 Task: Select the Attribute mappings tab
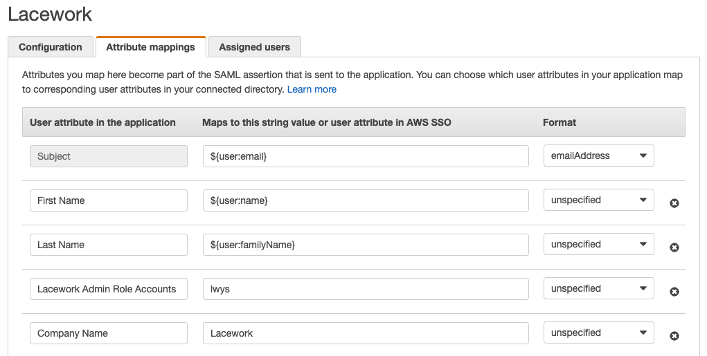point(151,47)
